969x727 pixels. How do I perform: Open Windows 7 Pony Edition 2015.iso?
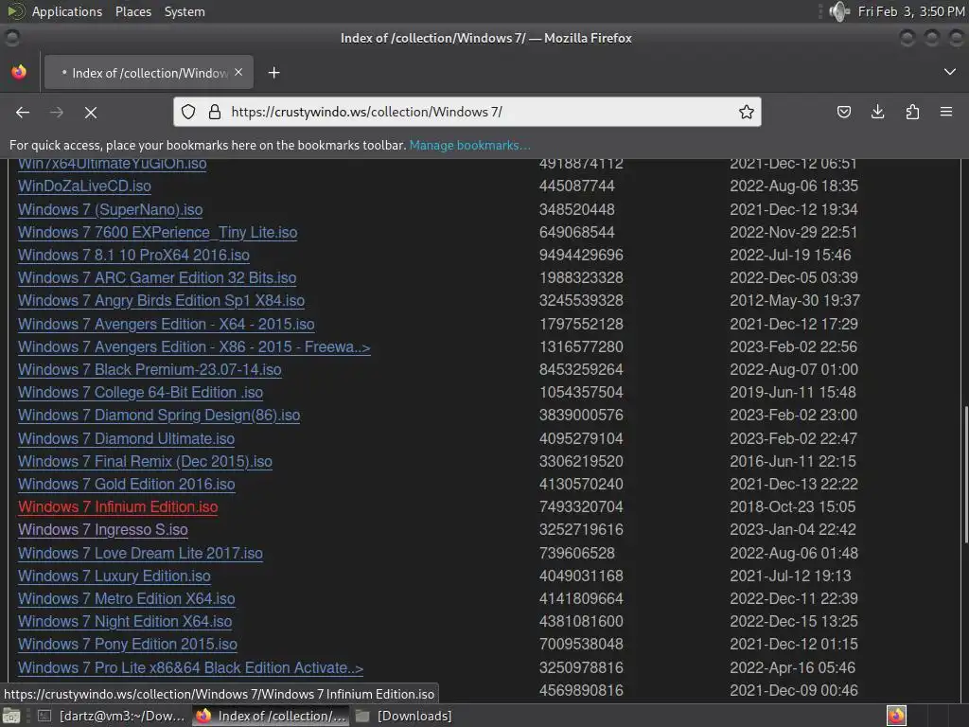[128, 644]
